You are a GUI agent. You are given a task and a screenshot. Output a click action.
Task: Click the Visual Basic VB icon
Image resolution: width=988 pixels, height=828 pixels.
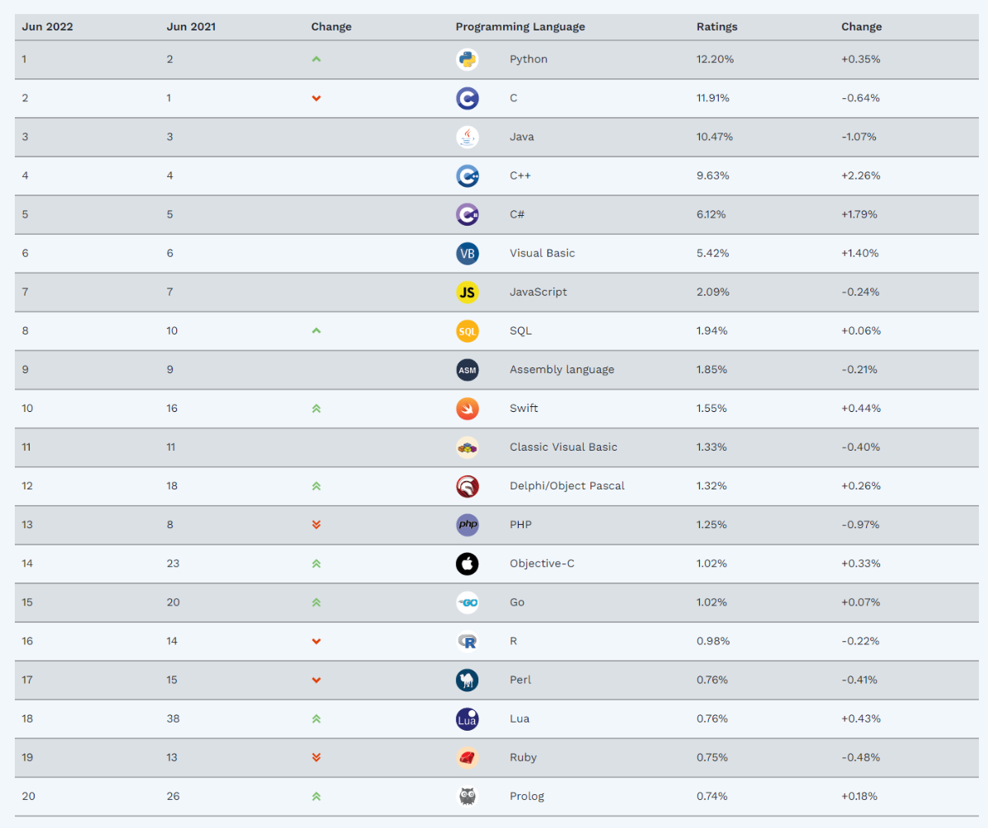tap(467, 253)
